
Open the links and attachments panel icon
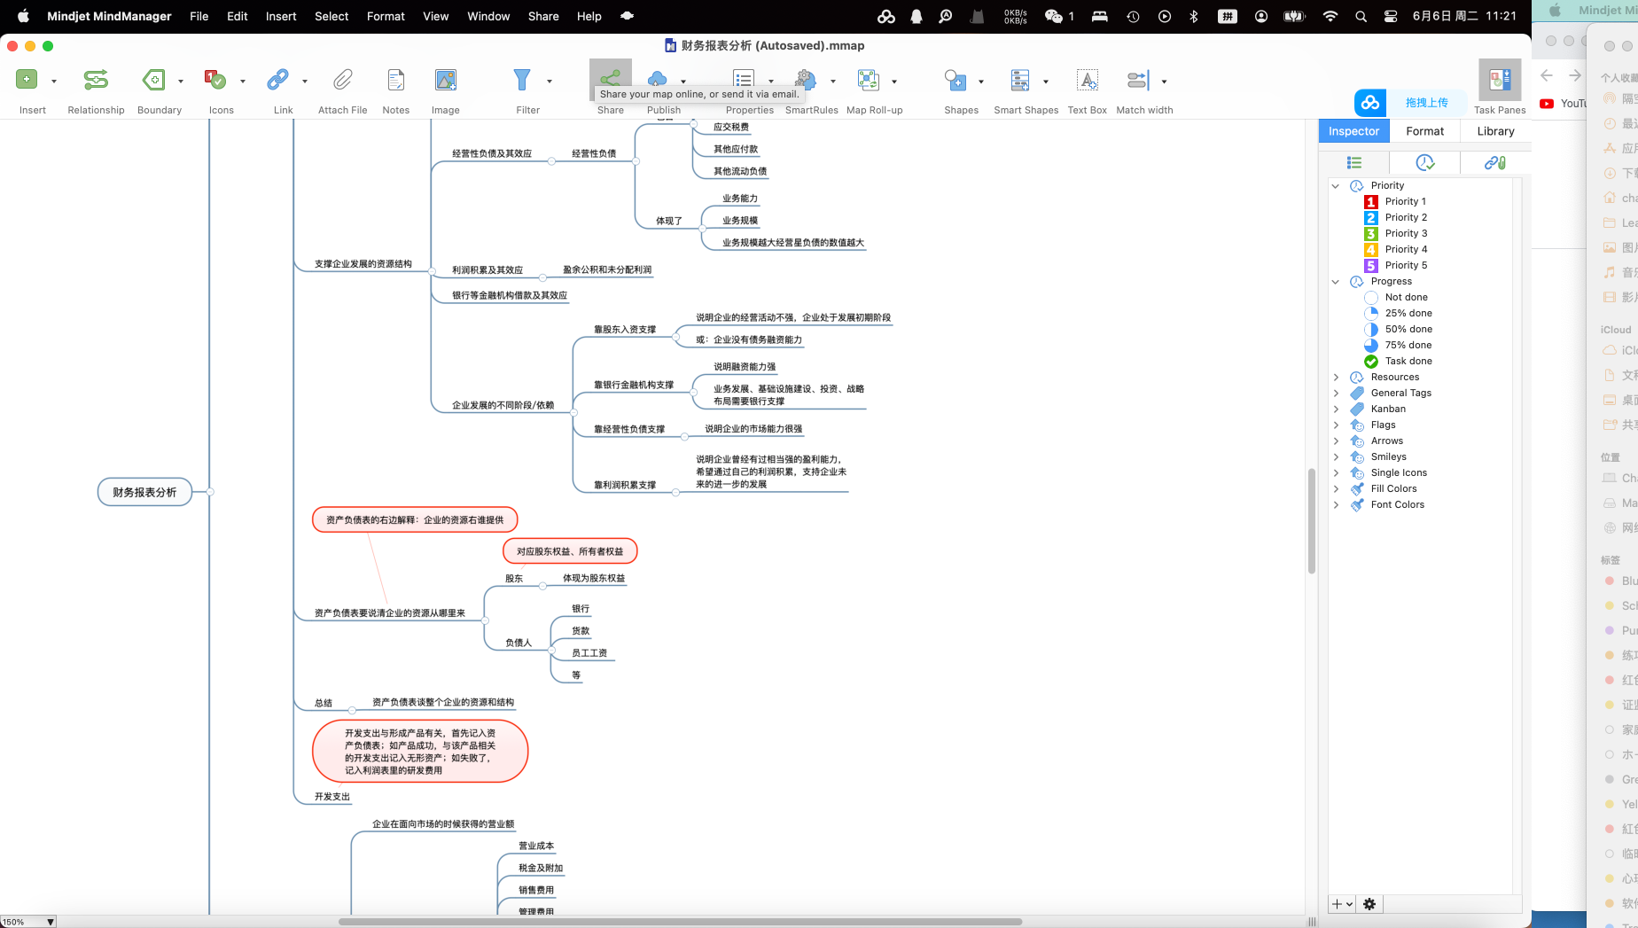pos(1495,162)
